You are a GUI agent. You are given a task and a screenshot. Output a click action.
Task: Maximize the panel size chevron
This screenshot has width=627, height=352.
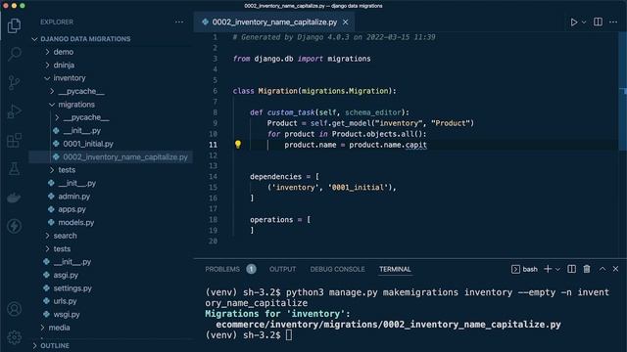603,269
